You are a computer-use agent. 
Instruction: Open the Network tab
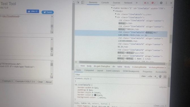[128, 3]
